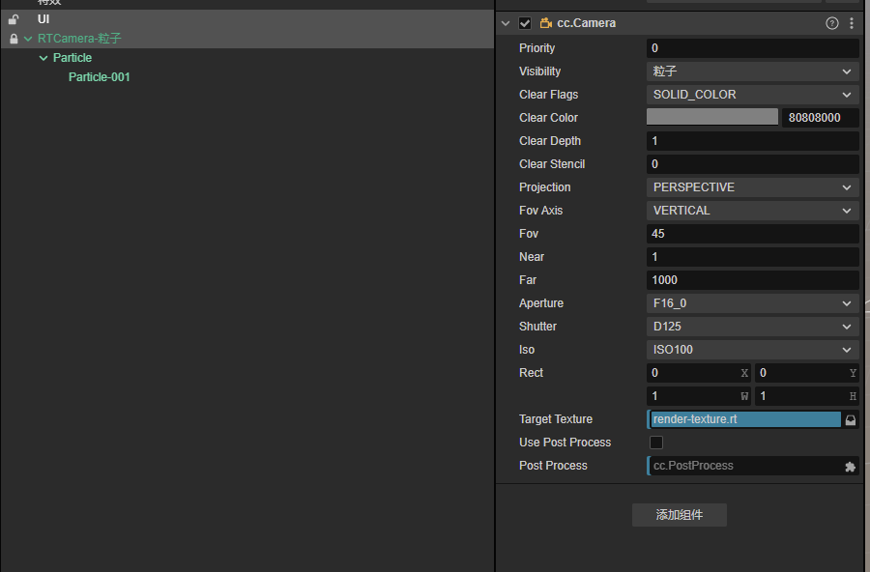Open the Clear Flags SOLID_COLOR dropdown
870x572 pixels.
pyautogui.click(x=752, y=95)
